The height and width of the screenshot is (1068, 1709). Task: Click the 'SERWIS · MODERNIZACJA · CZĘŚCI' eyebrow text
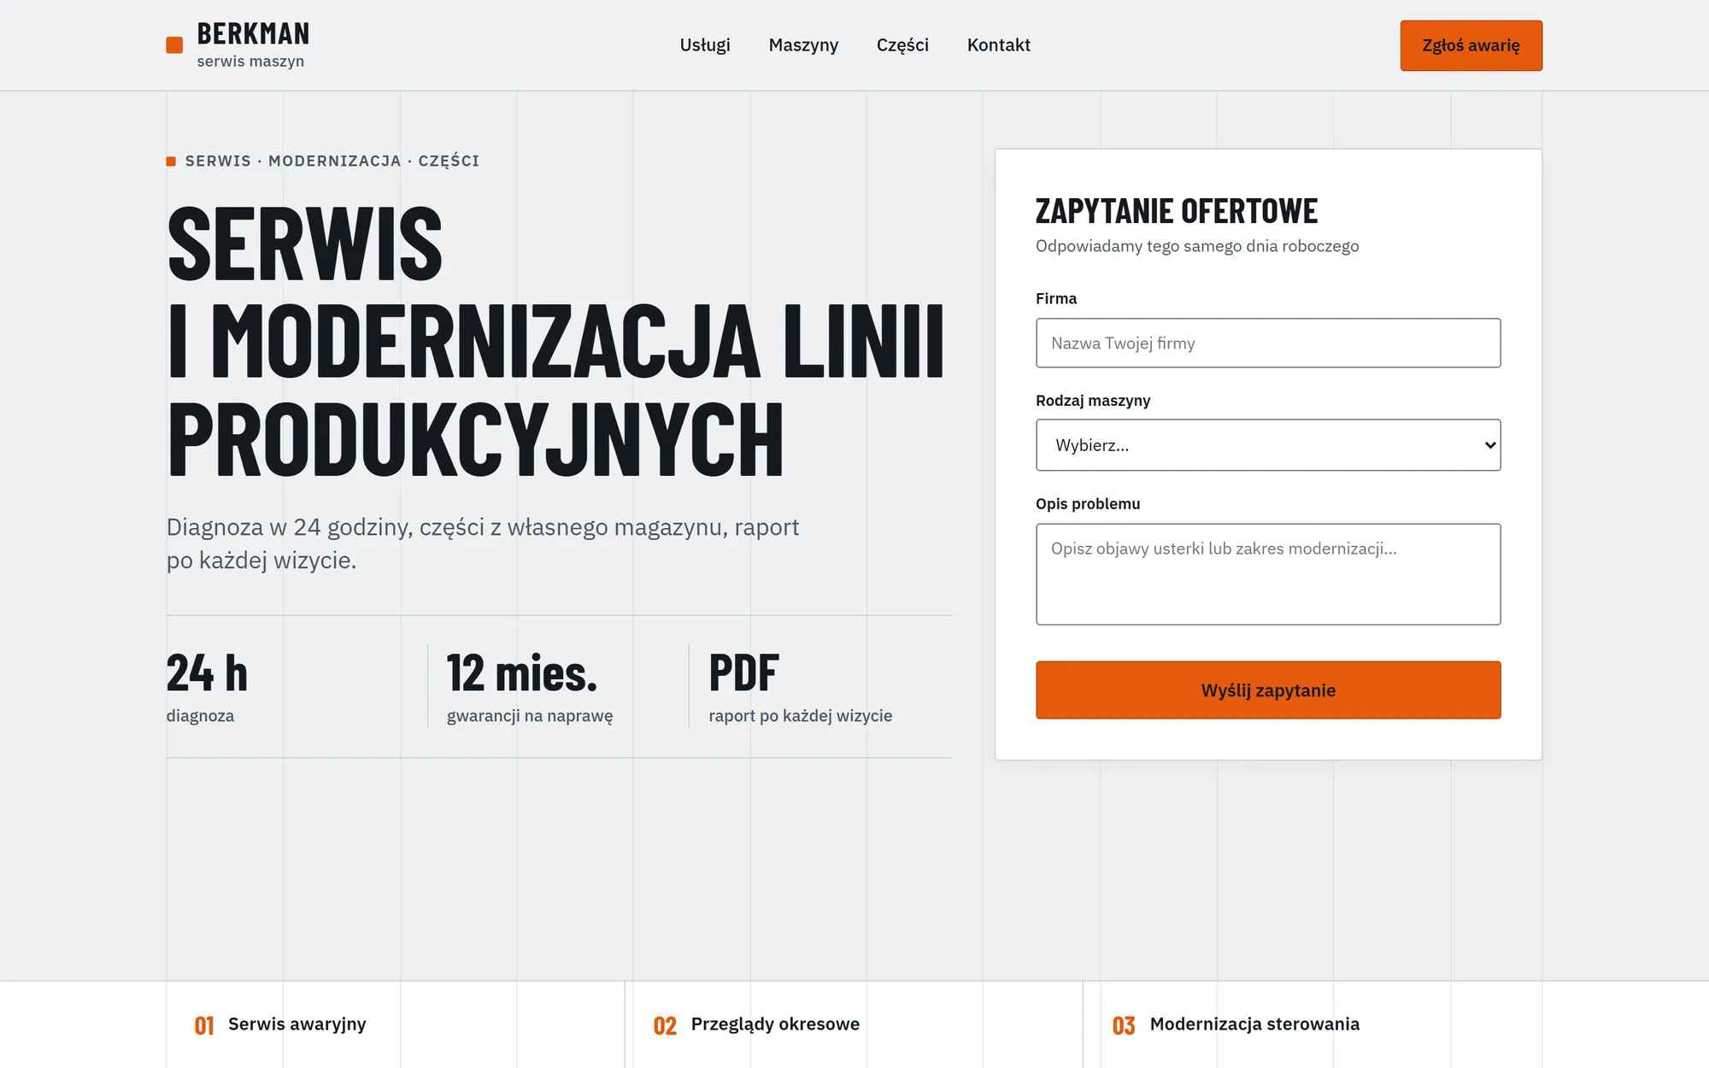click(332, 161)
